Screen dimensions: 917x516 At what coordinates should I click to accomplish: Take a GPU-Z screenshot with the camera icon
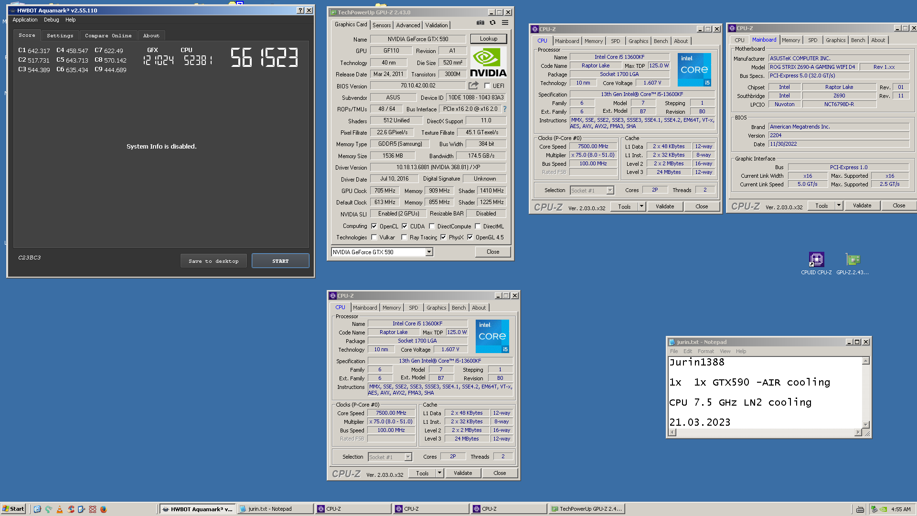[x=480, y=23]
